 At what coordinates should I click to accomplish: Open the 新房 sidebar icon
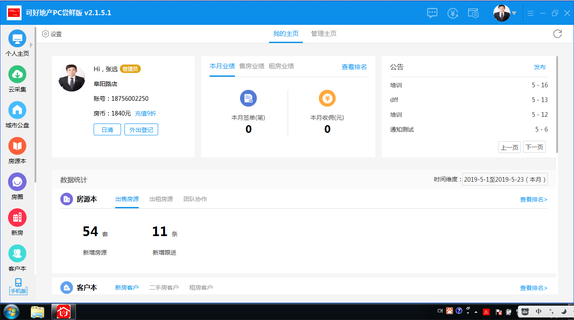click(x=17, y=218)
